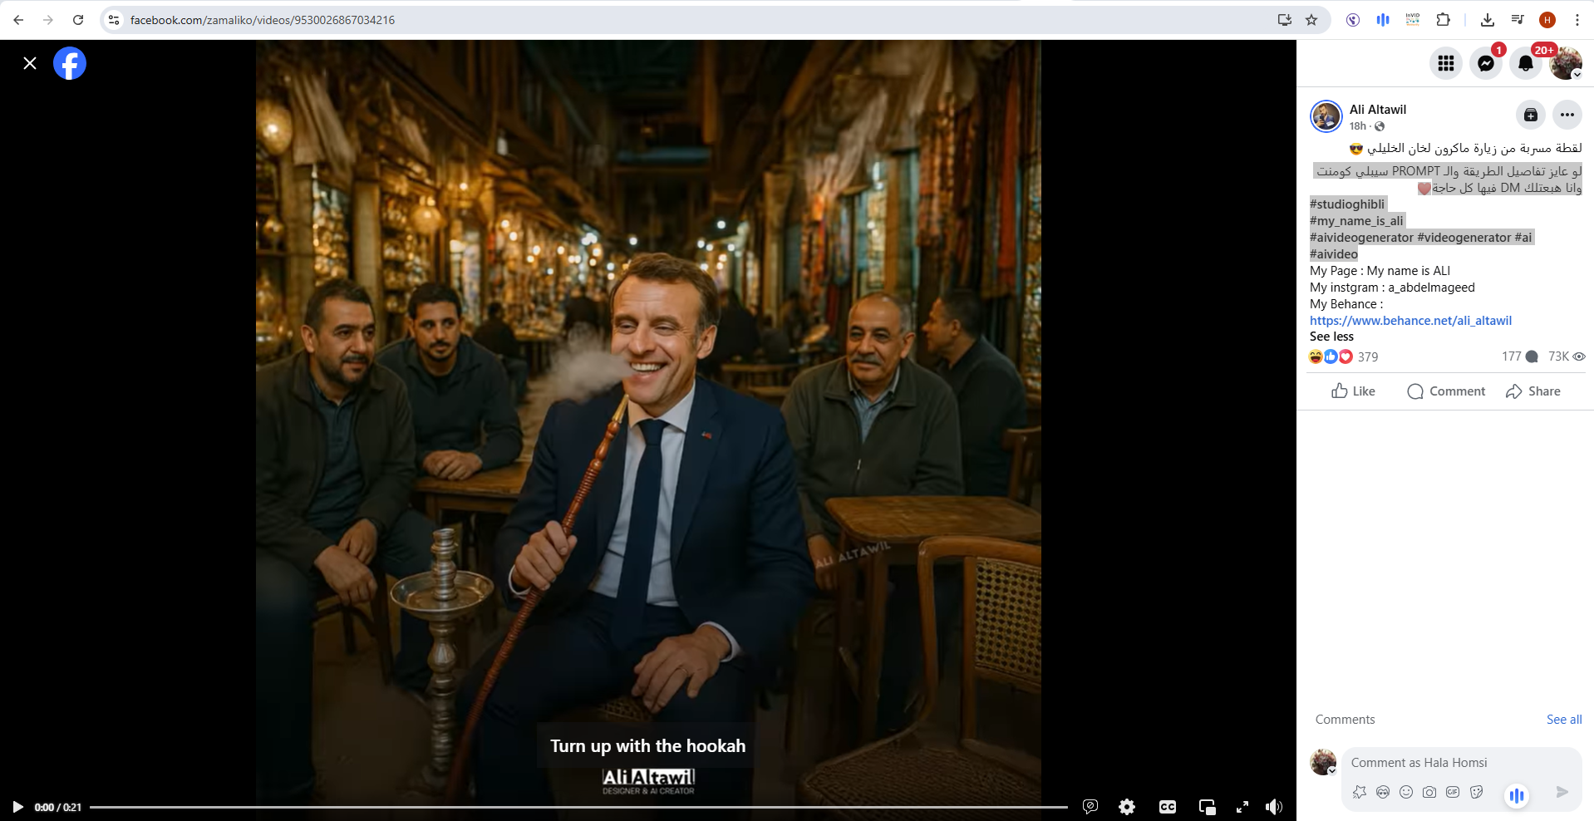The image size is (1594, 821).
Task: Open the notifications bell
Action: (1525, 63)
